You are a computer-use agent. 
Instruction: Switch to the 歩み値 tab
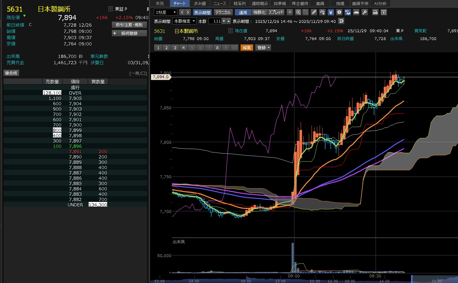point(200,3)
